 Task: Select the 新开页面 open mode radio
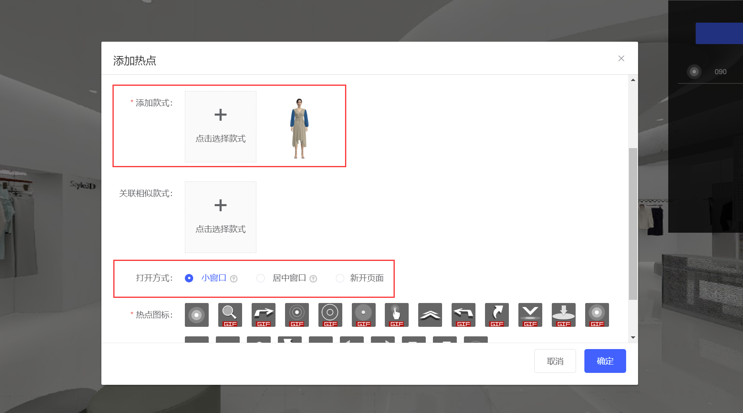click(340, 278)
